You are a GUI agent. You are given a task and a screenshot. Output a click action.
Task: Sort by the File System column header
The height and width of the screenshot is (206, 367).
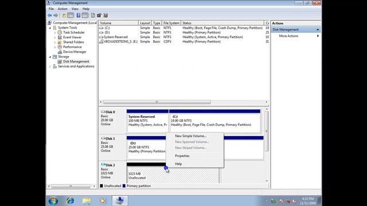(x=171, y=23)
